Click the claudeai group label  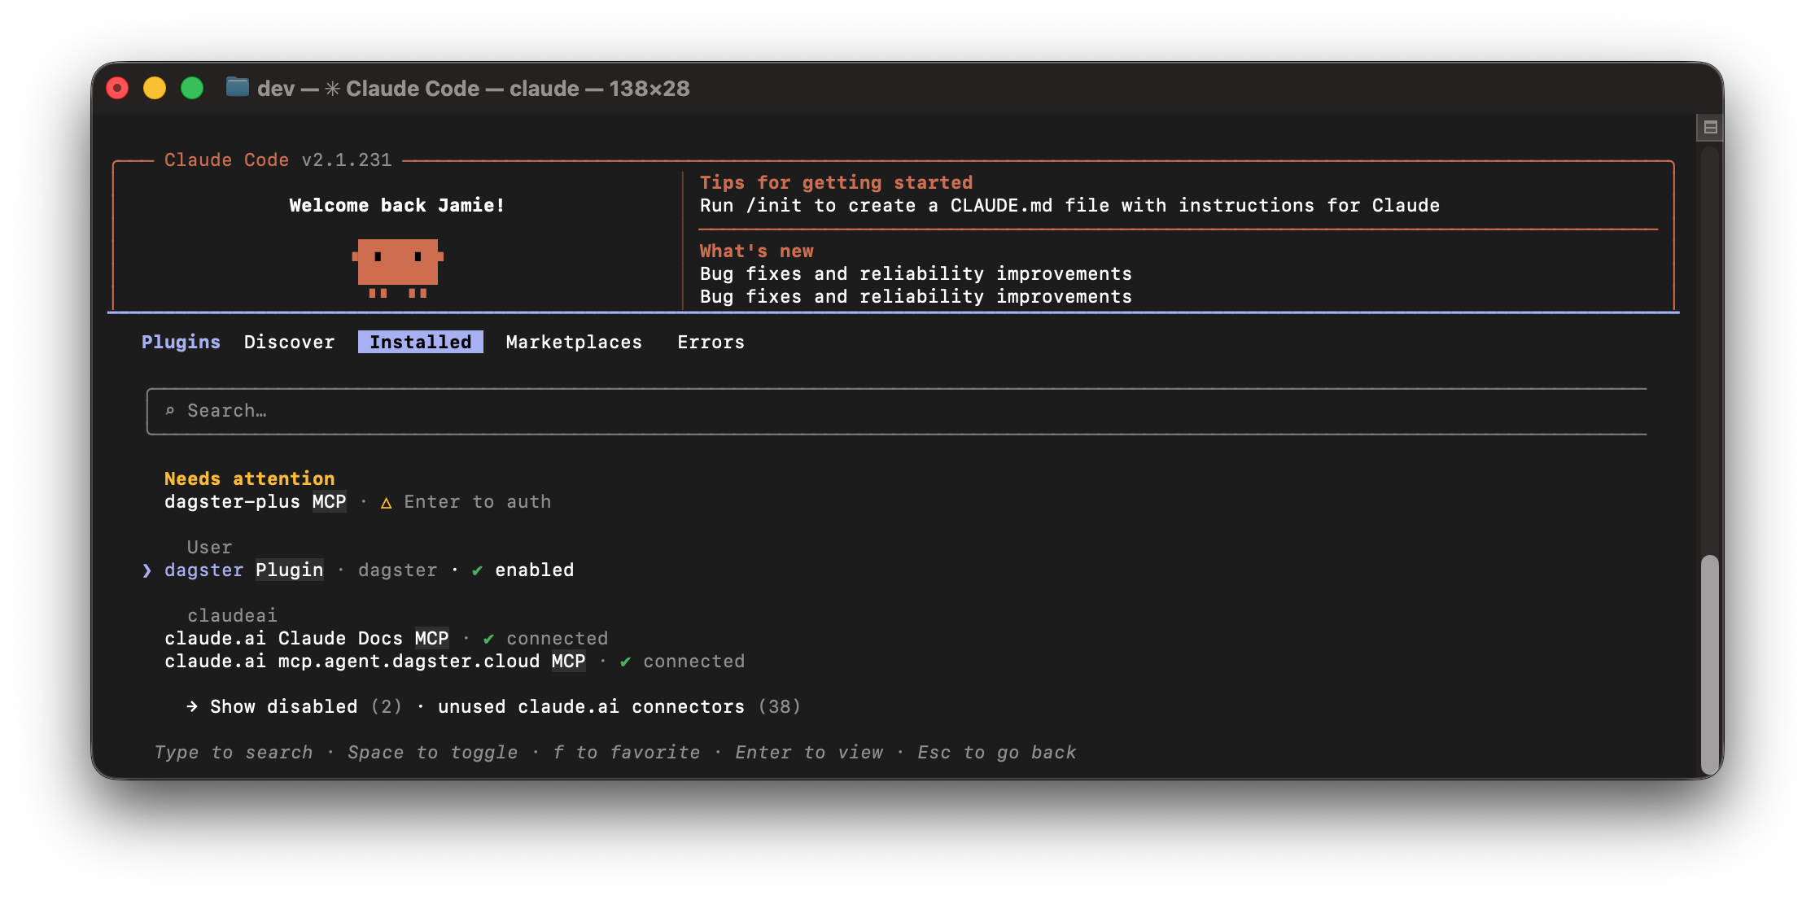232,615
